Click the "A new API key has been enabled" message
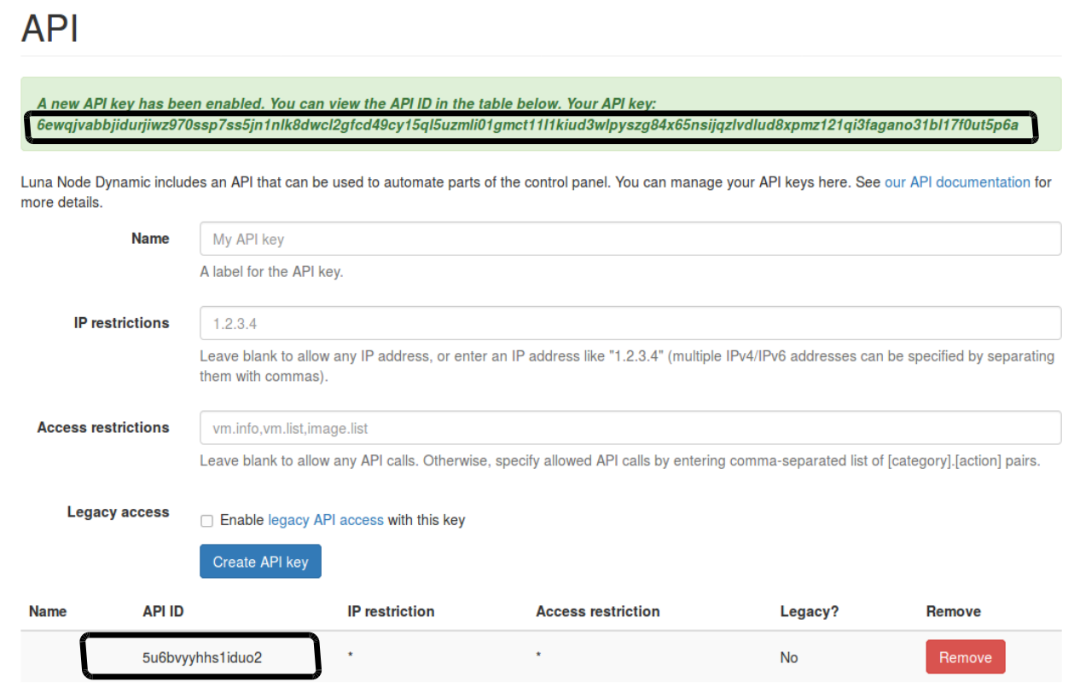The height and width of the screenshot is (693, 1074). pyautogui.click(x=346, y=104)
